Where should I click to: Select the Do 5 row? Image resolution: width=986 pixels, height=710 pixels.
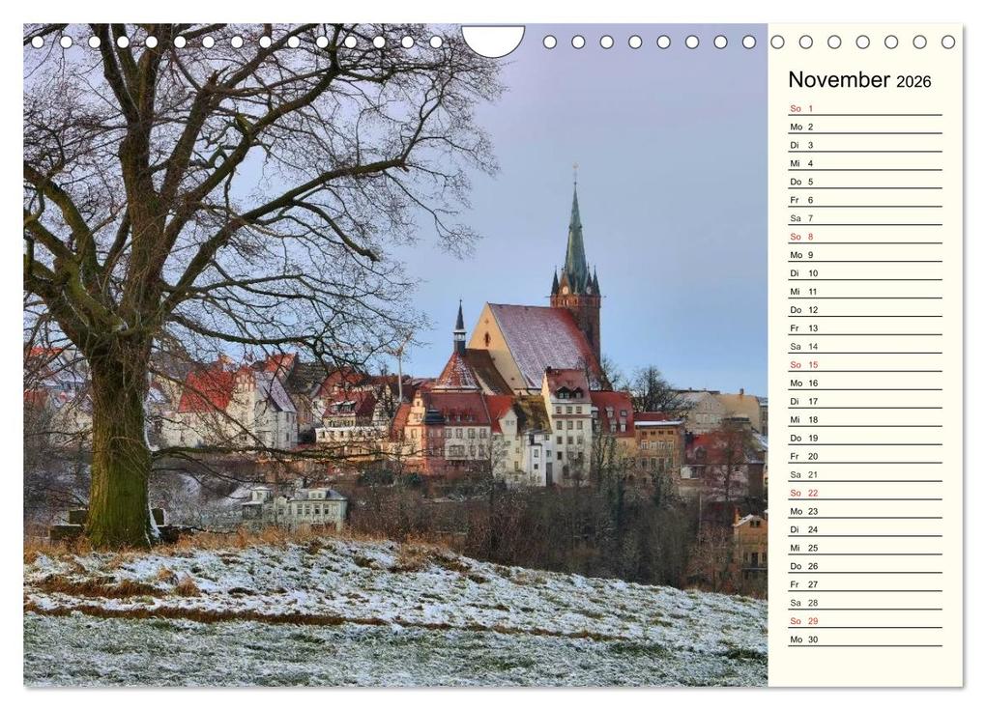802,183
